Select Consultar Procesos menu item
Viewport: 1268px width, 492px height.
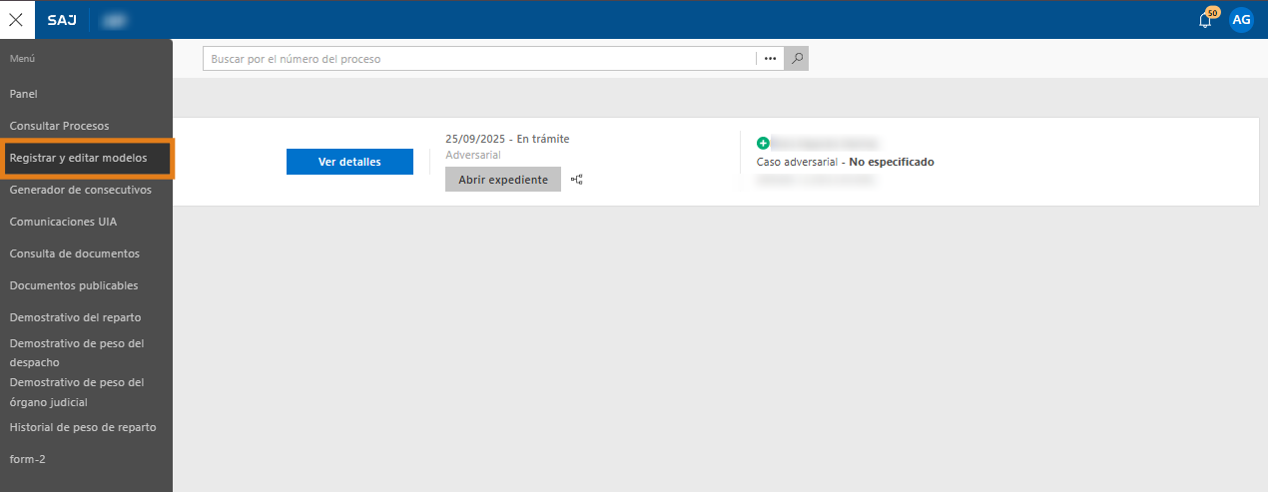(x=59, y=126)
